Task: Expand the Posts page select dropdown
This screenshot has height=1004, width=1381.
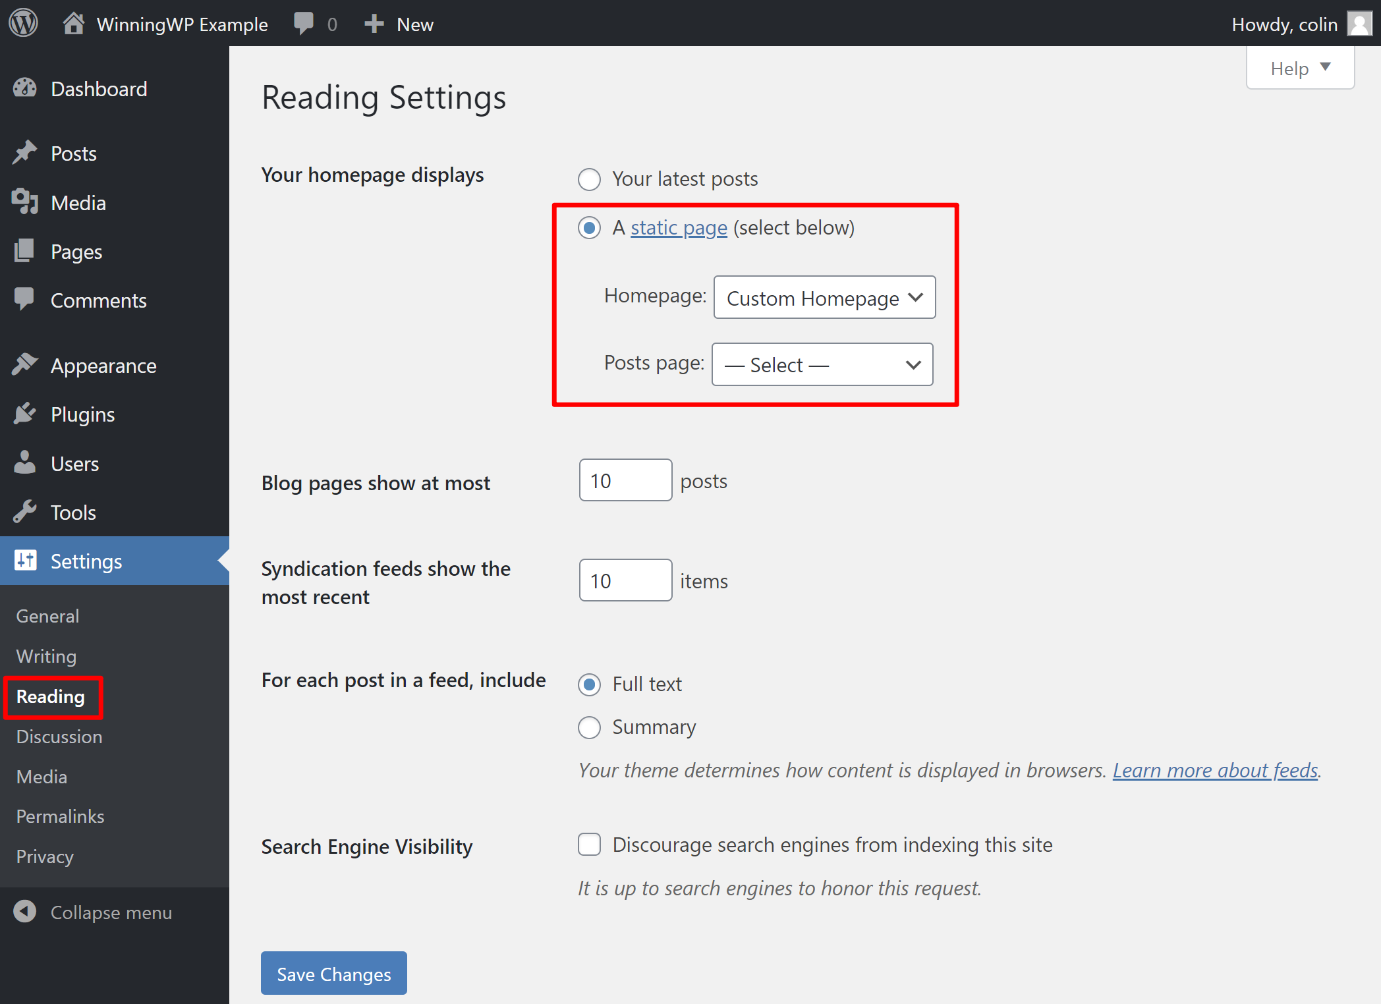Action: tap(822, 366)
